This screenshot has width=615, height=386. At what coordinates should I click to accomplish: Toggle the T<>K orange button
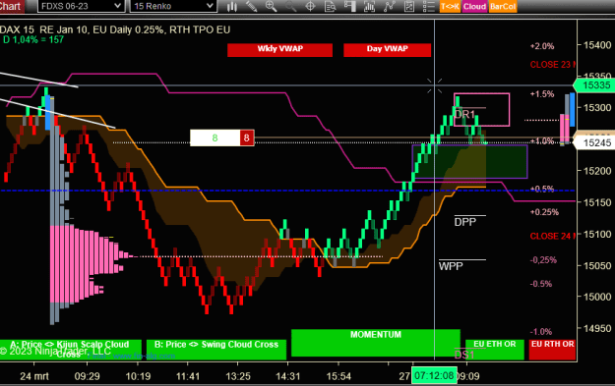[450, 6]
